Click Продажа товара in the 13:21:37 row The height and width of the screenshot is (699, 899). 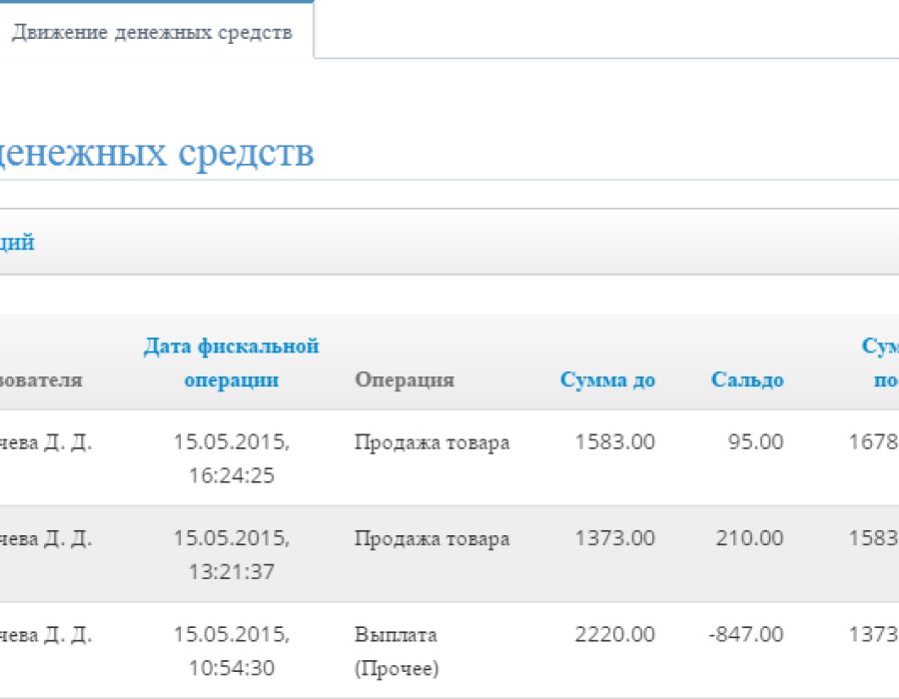point(432,538)
